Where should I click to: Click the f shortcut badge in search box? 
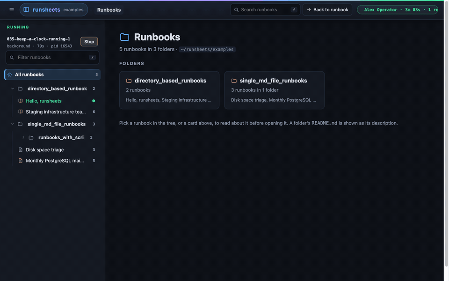[x=294, y=10]
